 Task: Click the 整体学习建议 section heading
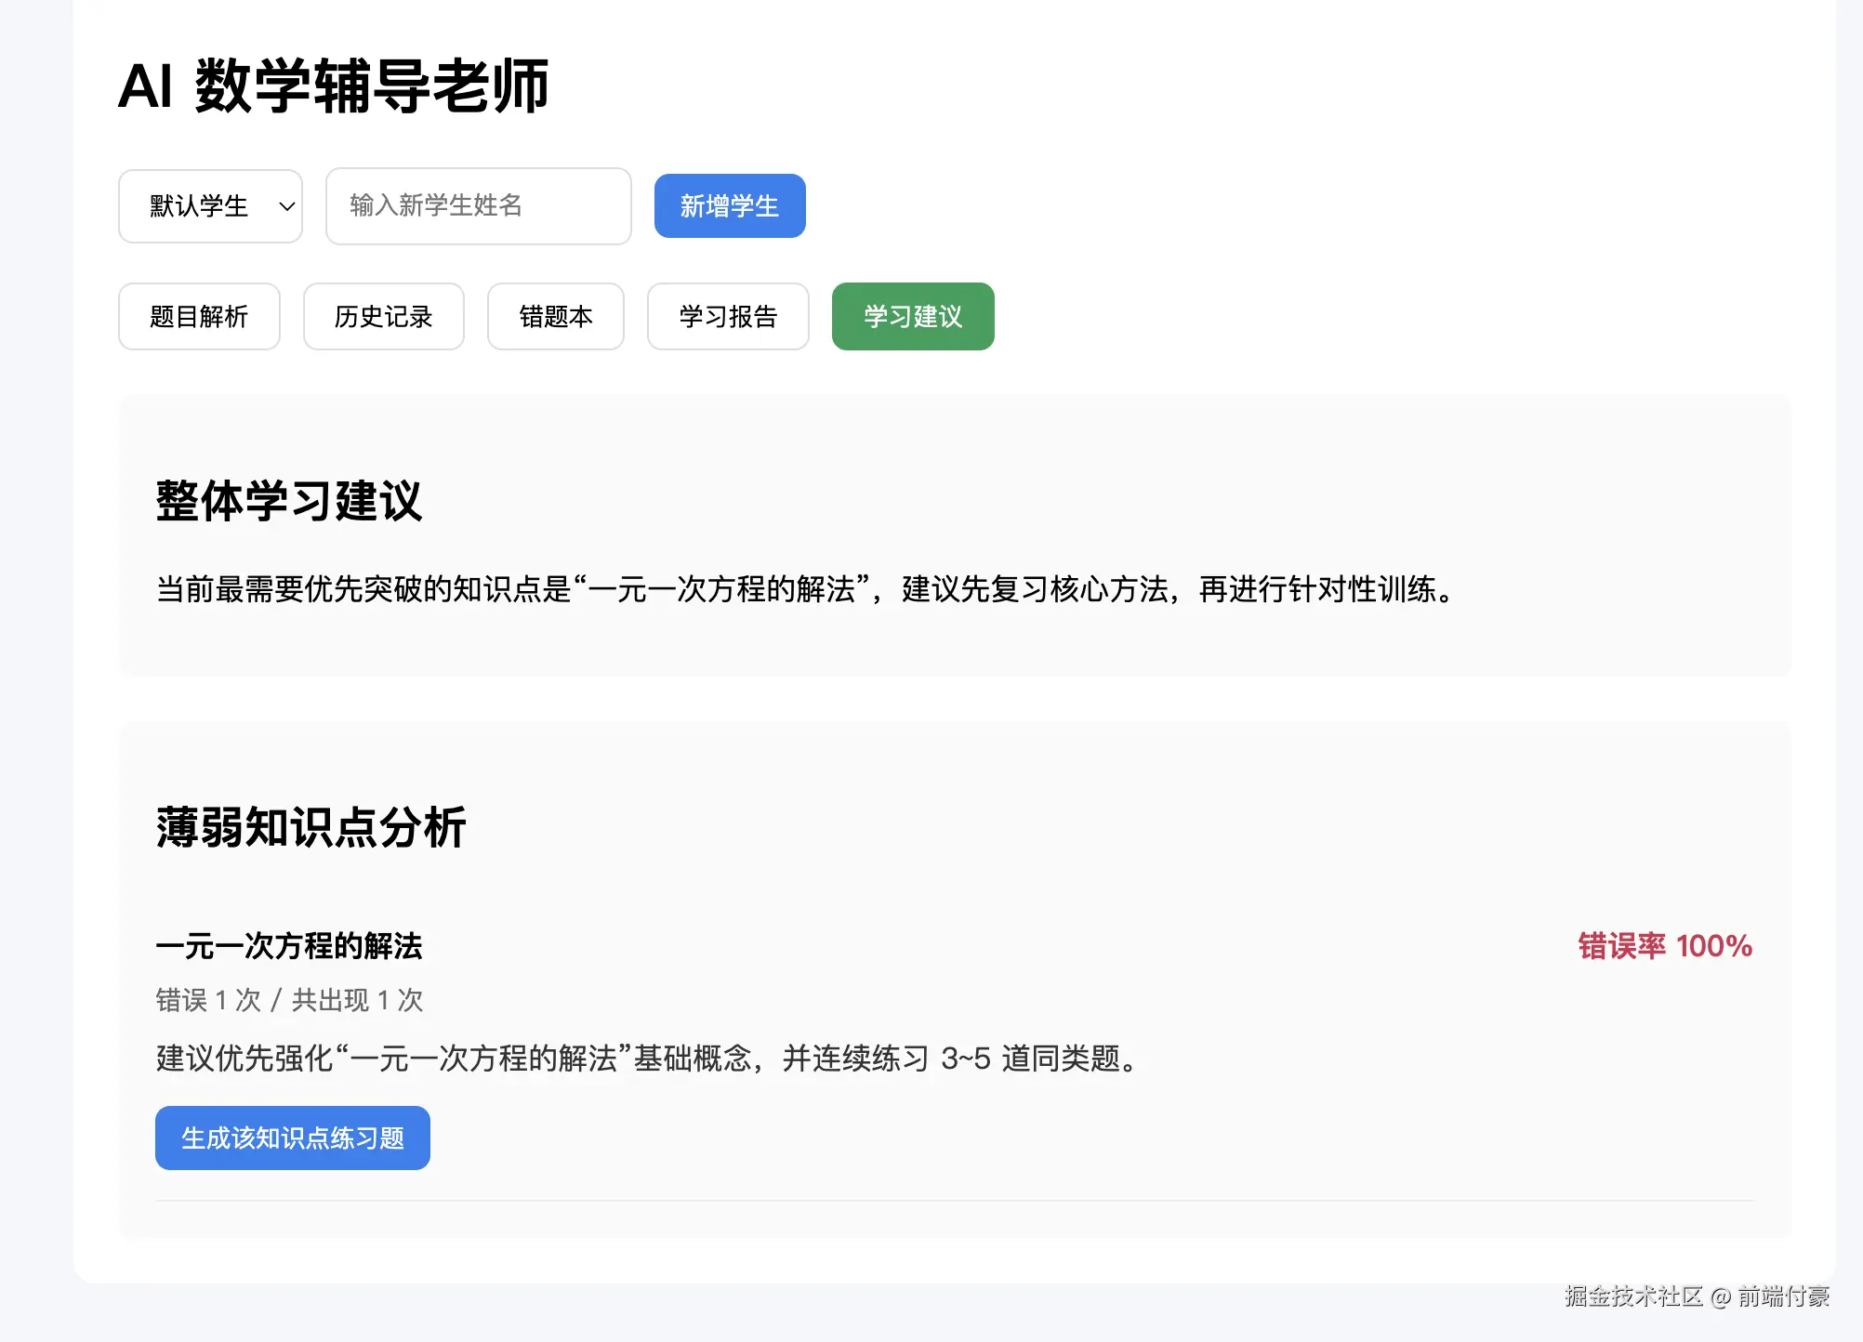coord(289,502)
